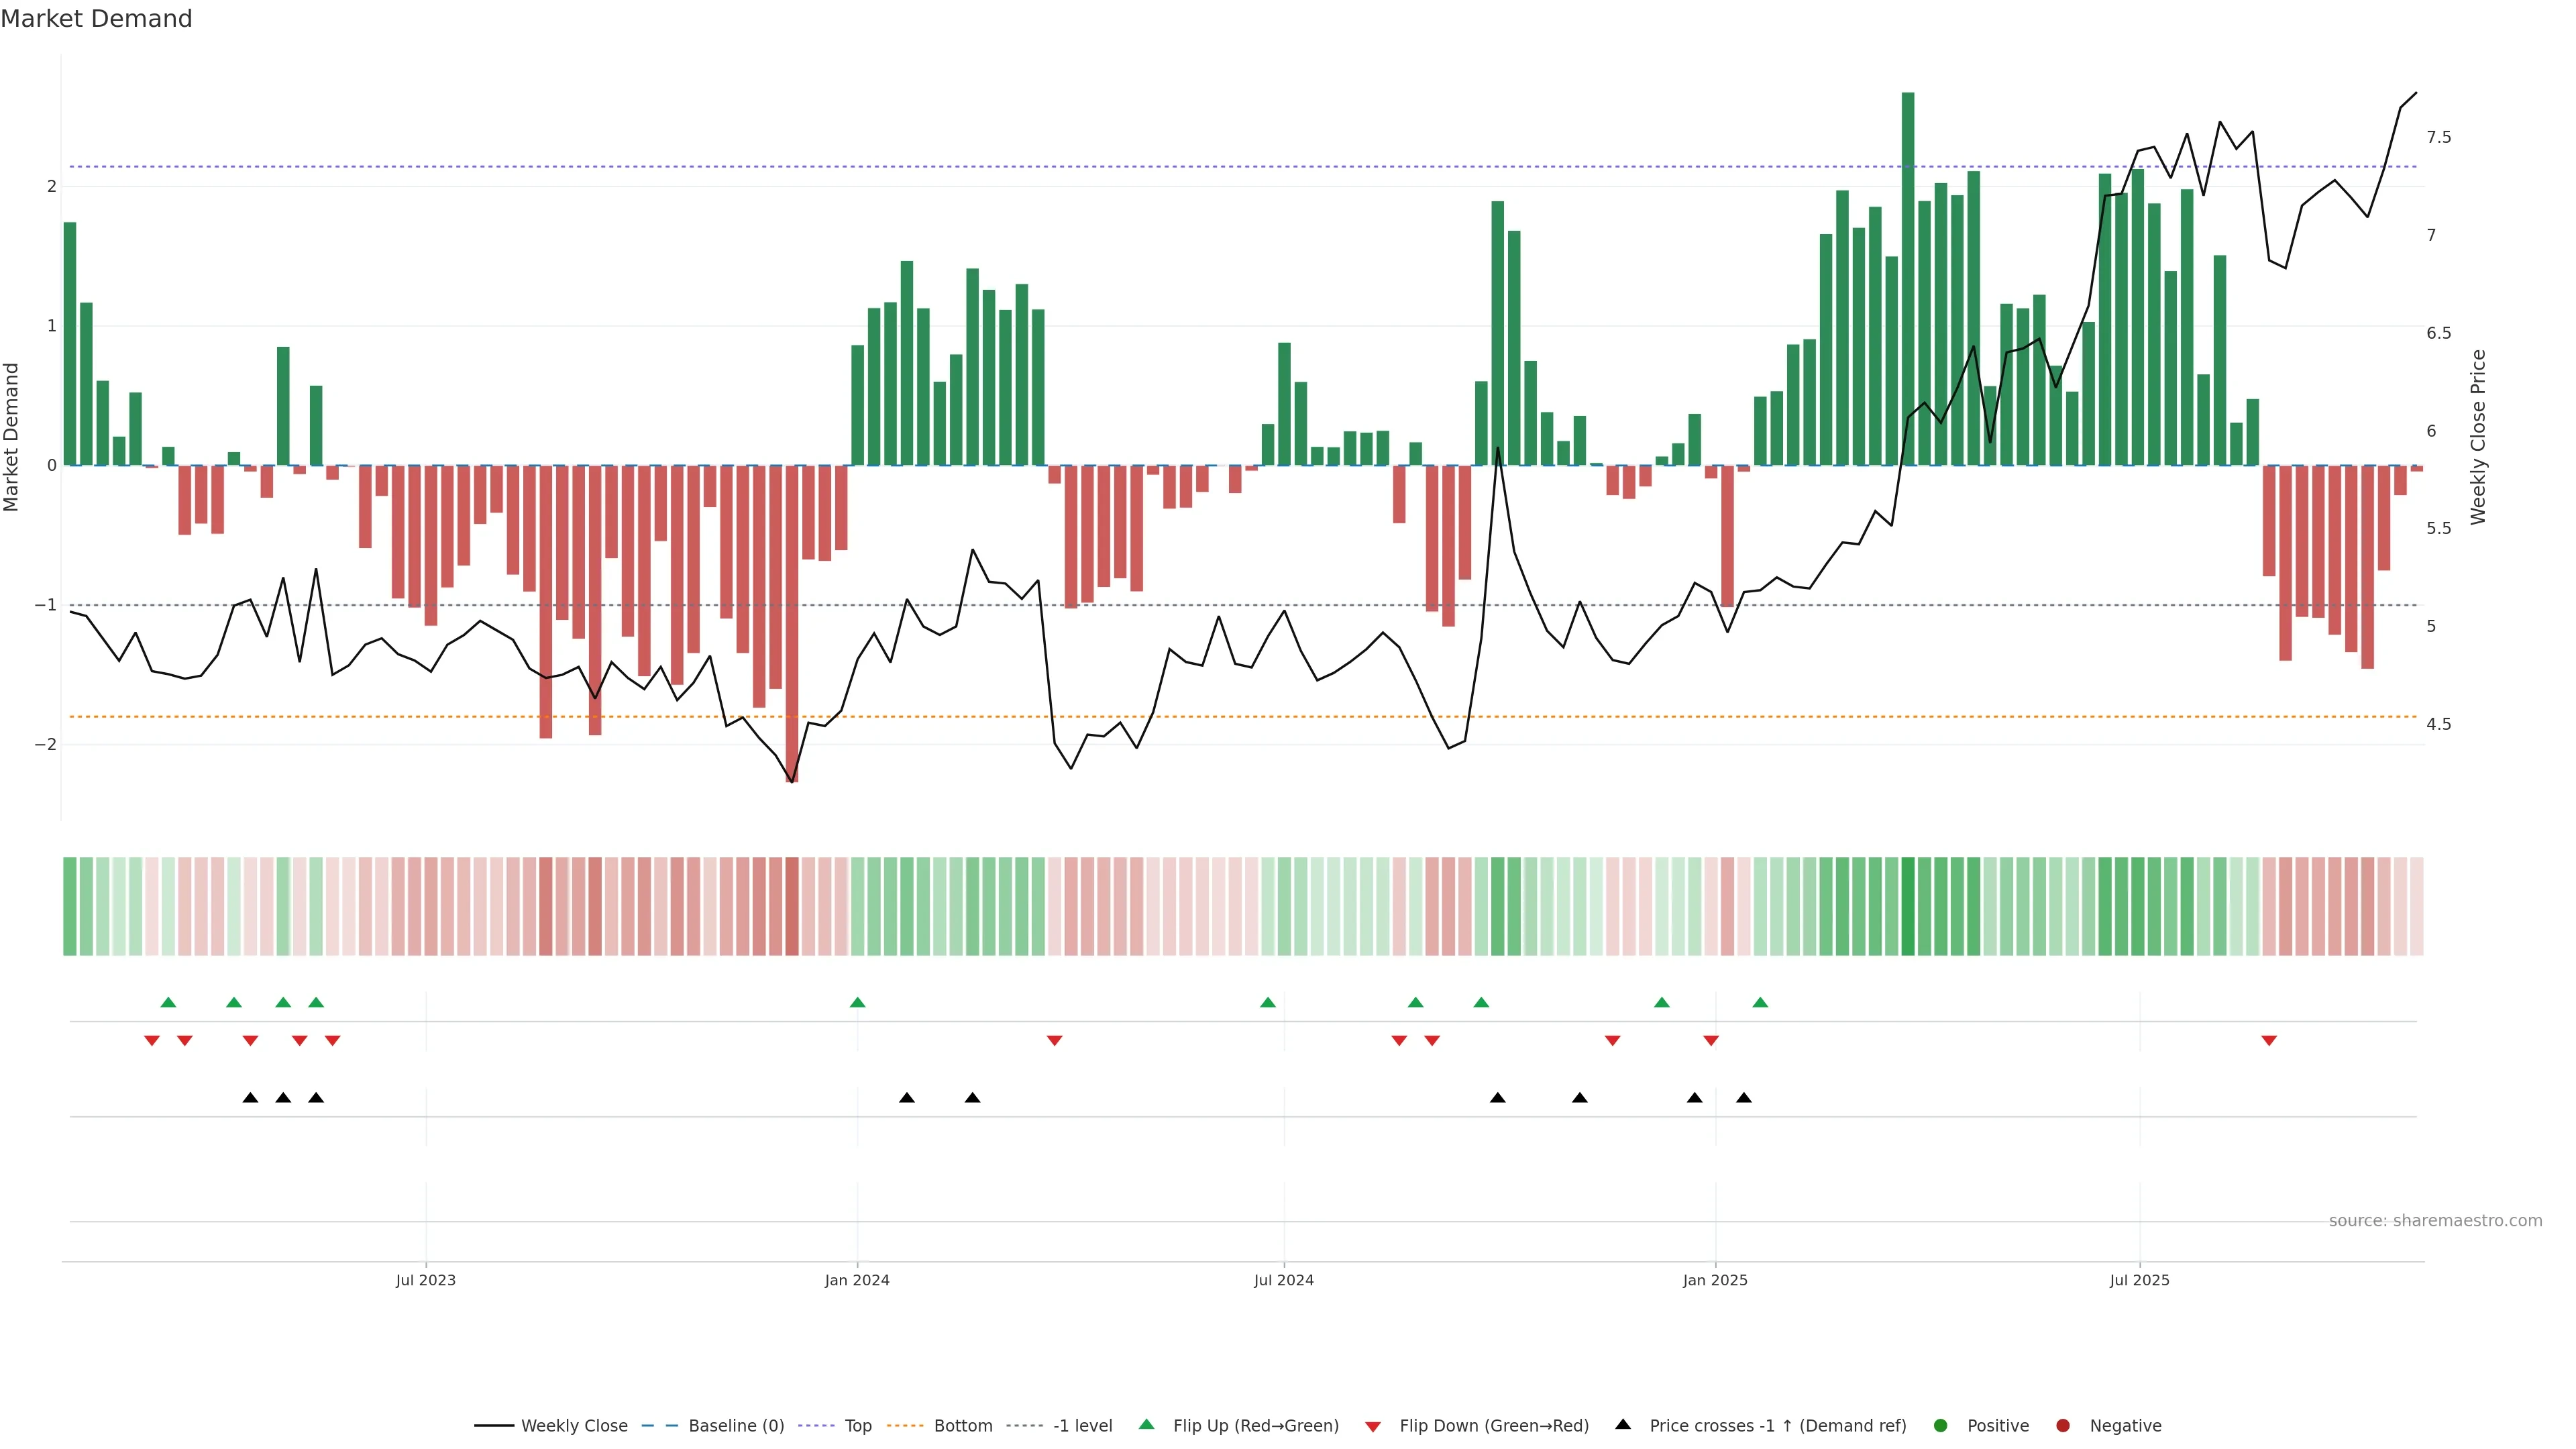Click the rightmost red Flip Down marker
The width and height of the screenshot is (2576, 1449).
click(2268, 1041)
